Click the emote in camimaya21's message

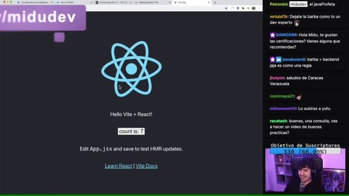(x=299, y=97)
